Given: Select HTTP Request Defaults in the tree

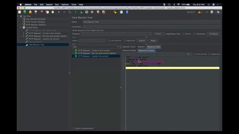Looking at the screenshot, I should click(36, 25).
